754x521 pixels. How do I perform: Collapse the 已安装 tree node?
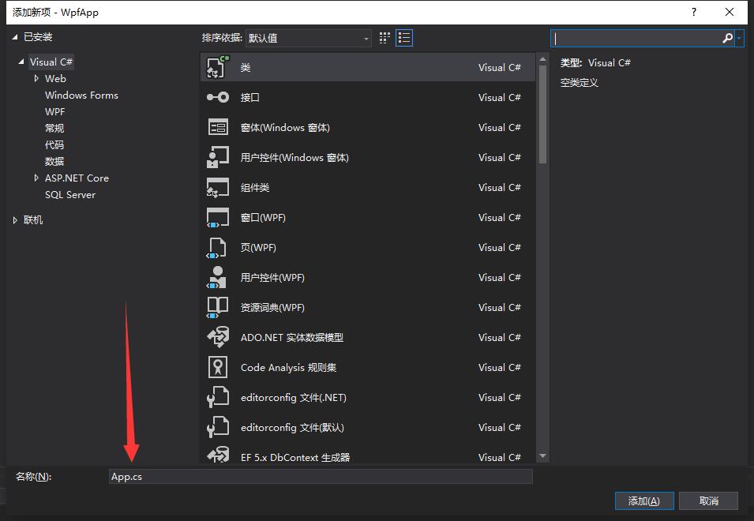click(x=15, y=36)
